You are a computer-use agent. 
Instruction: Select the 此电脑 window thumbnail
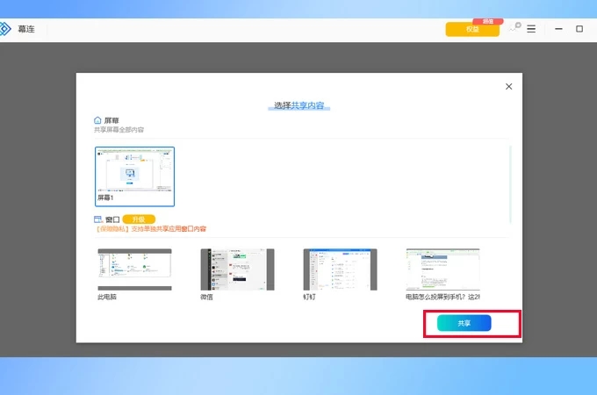[x=134, y=269]
